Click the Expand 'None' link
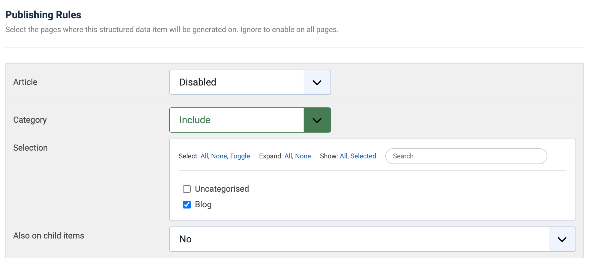The height and width of the screenshot is (264, 589). point(303,156)
